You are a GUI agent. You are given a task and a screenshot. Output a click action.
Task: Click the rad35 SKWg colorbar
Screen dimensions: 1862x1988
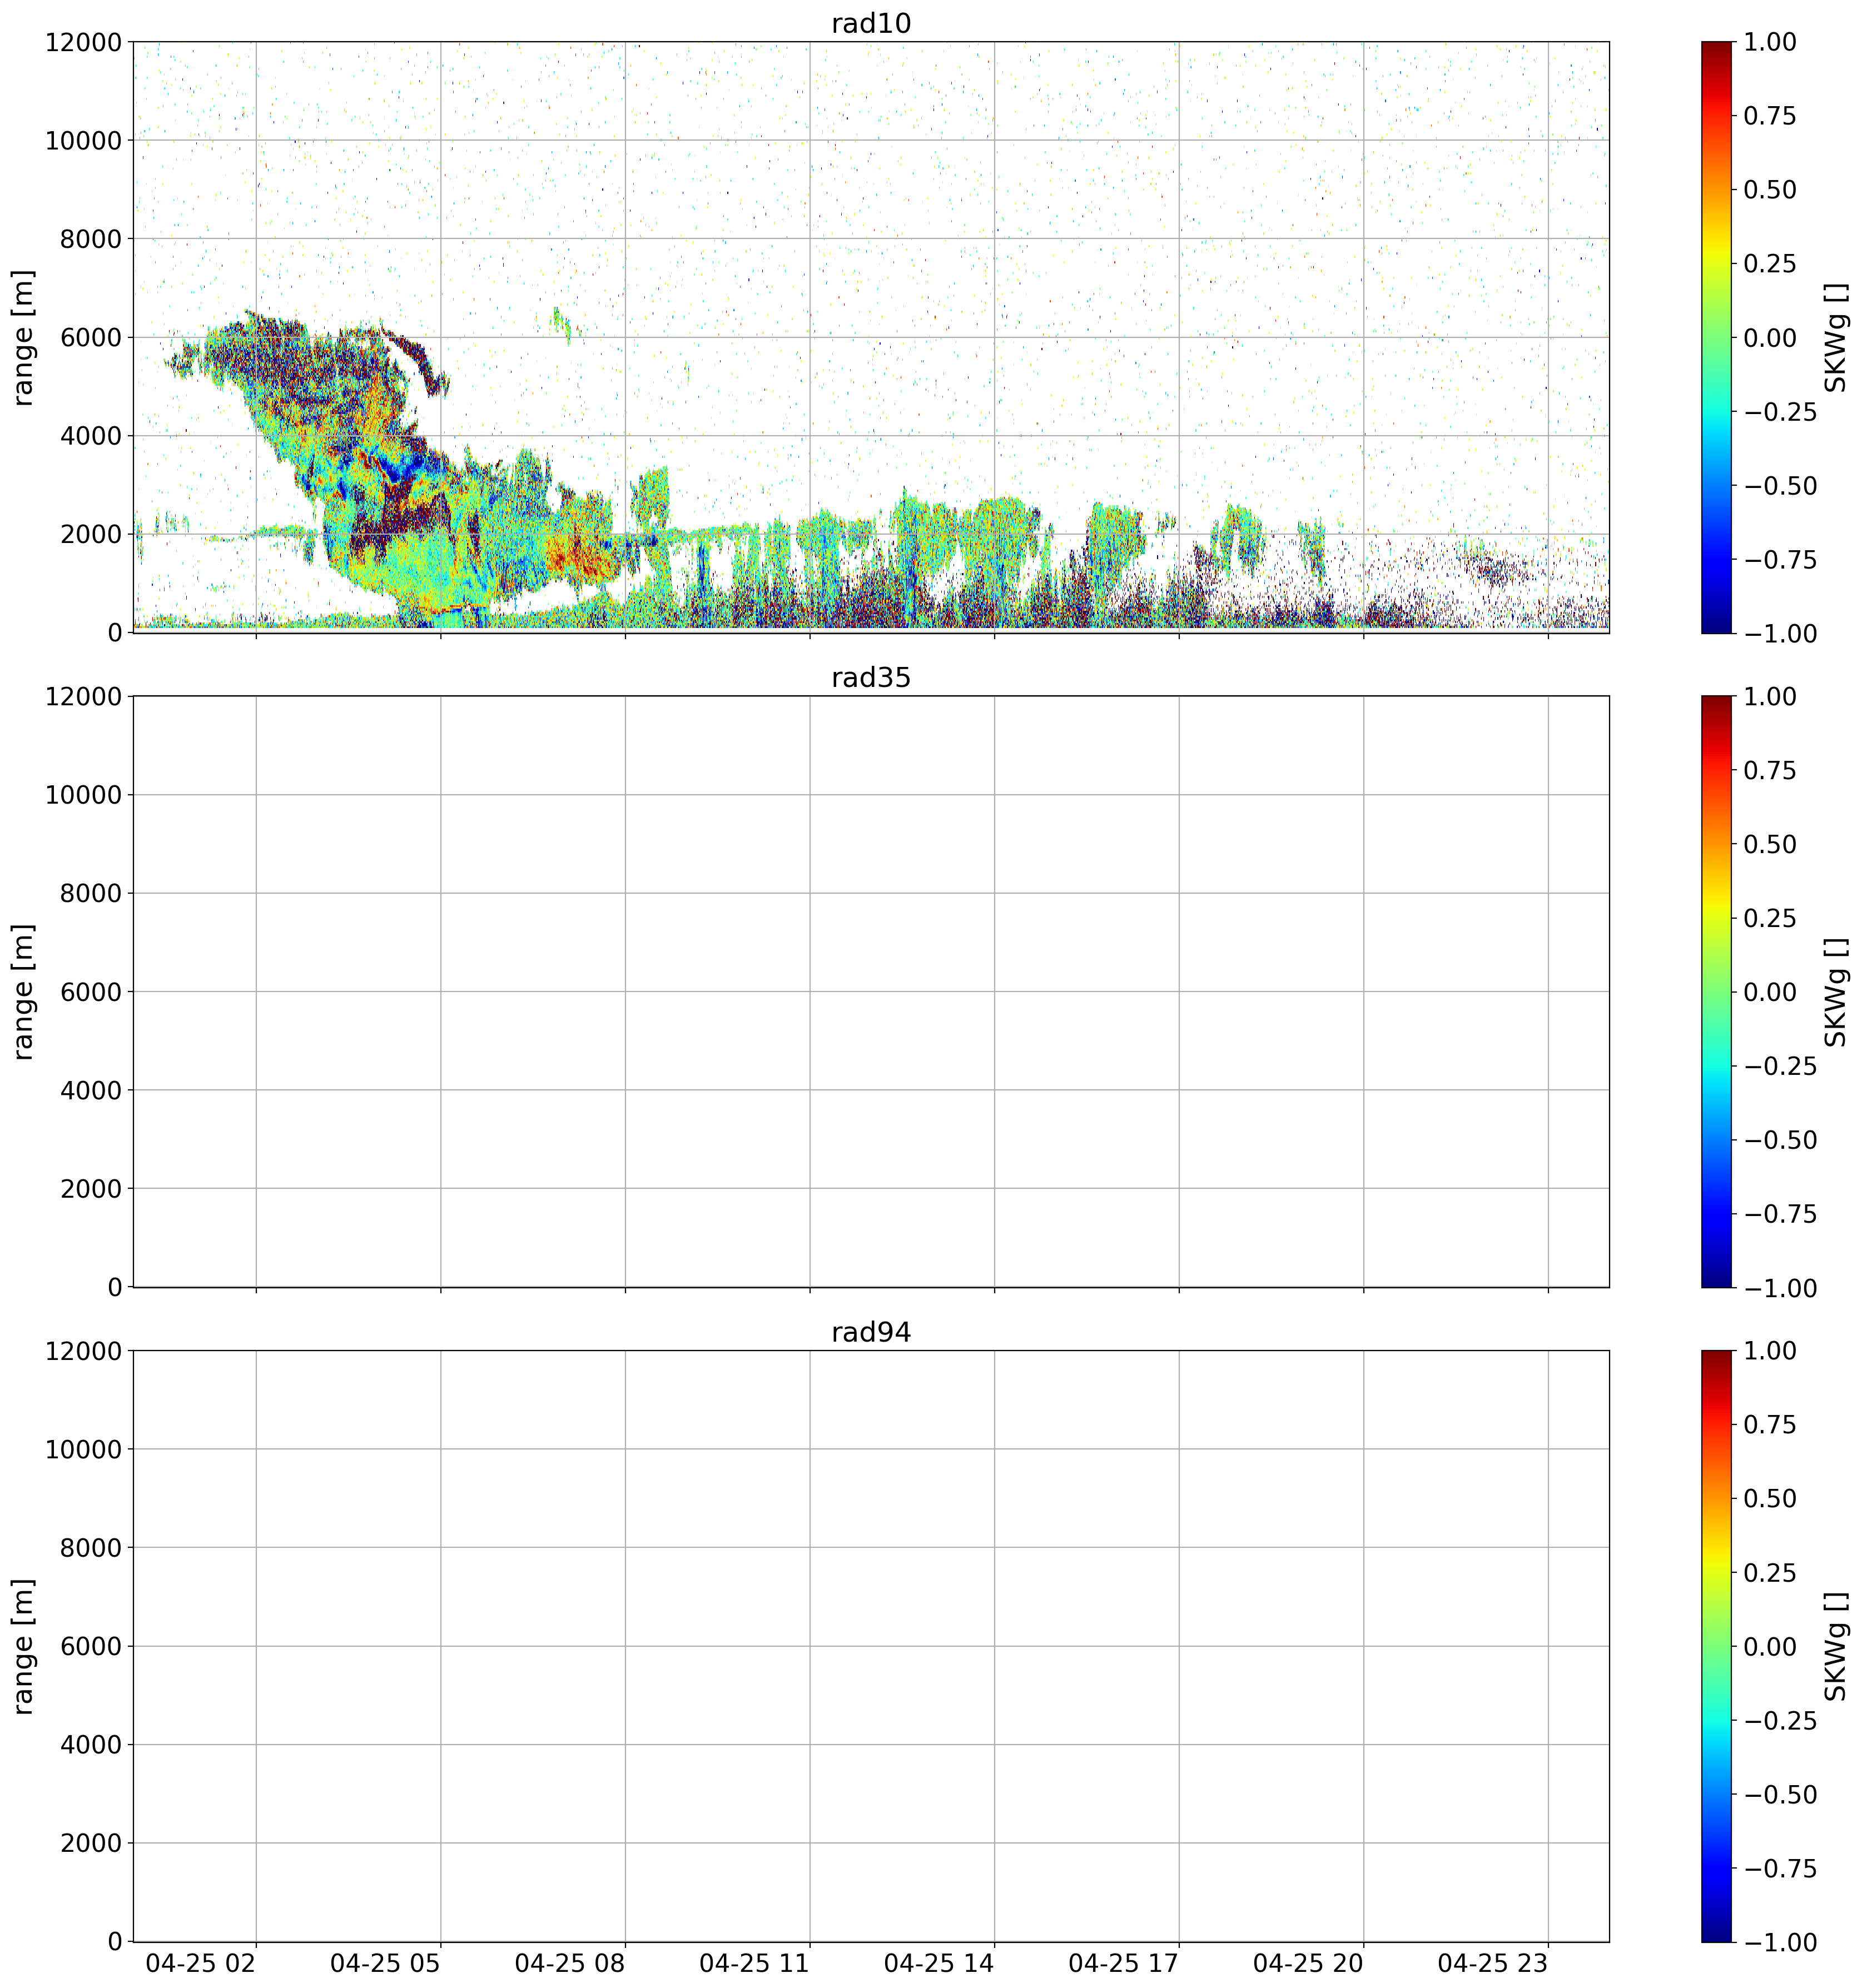click(x=1716, y=991)
